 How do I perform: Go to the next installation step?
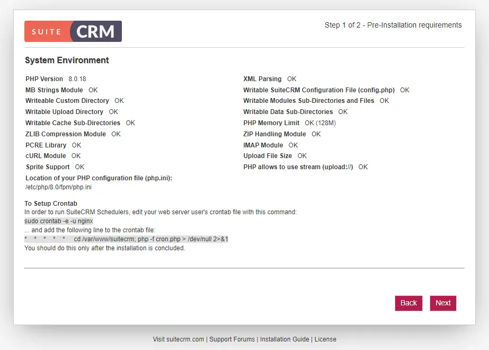click(443, 303)
